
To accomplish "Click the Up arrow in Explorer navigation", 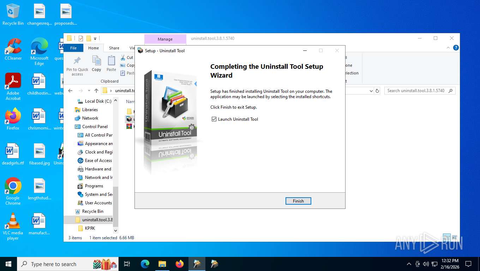I will pyautogui.click(x=96, y=91).
